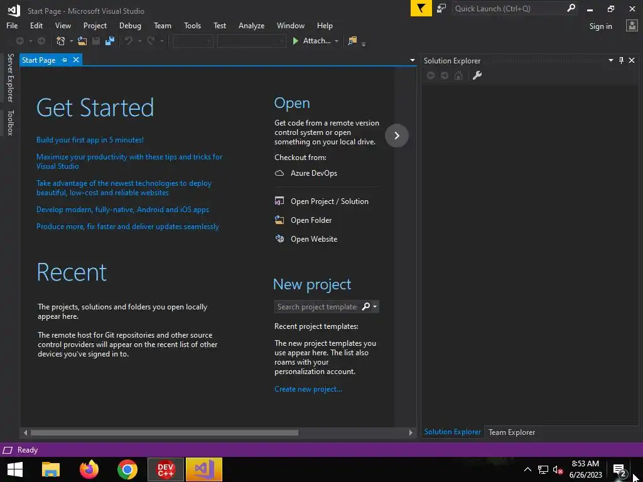Expand the New Project toolbar dropdown arrow
643x482 pixels.
[72, 41]
